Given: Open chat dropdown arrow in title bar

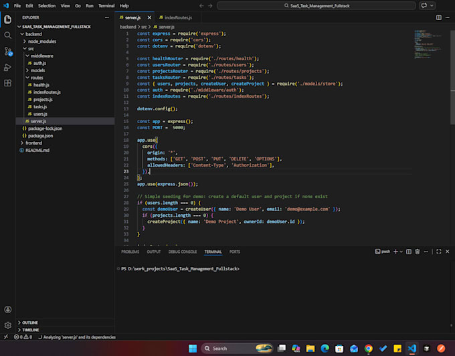Looking at the screenshot, I should pyautogui.click(x=432, y=5).
